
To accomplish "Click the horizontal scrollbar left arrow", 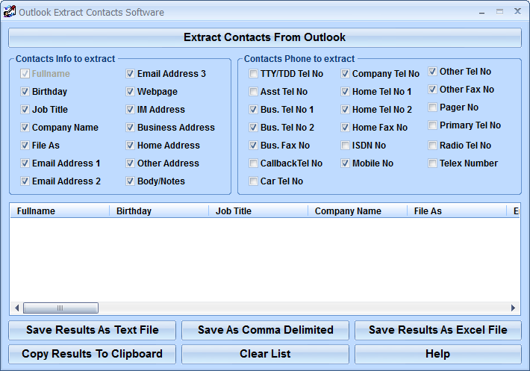I will [x=17, y=308].
